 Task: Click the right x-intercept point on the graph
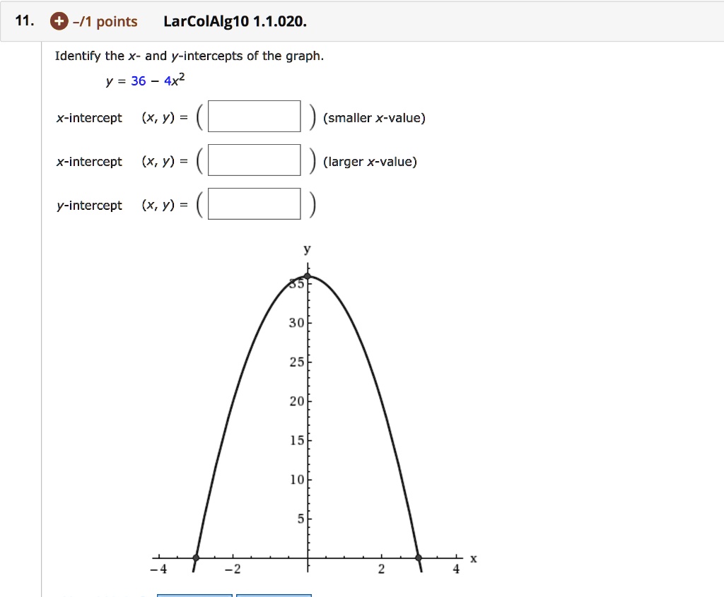pyautogui.click(x=419, y=557)
